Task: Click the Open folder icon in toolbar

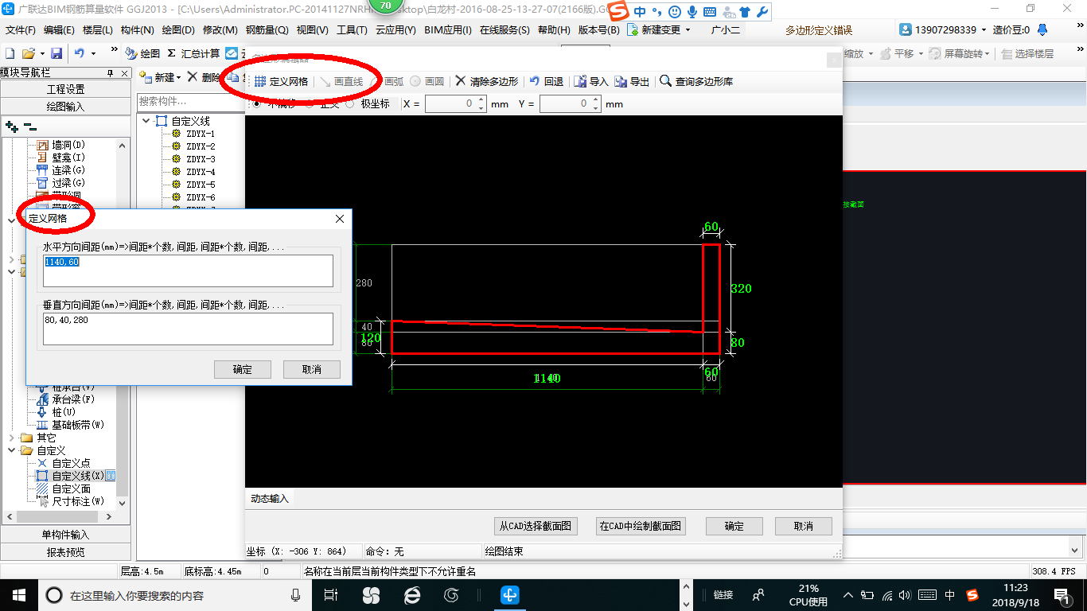Action: point(28,53)
